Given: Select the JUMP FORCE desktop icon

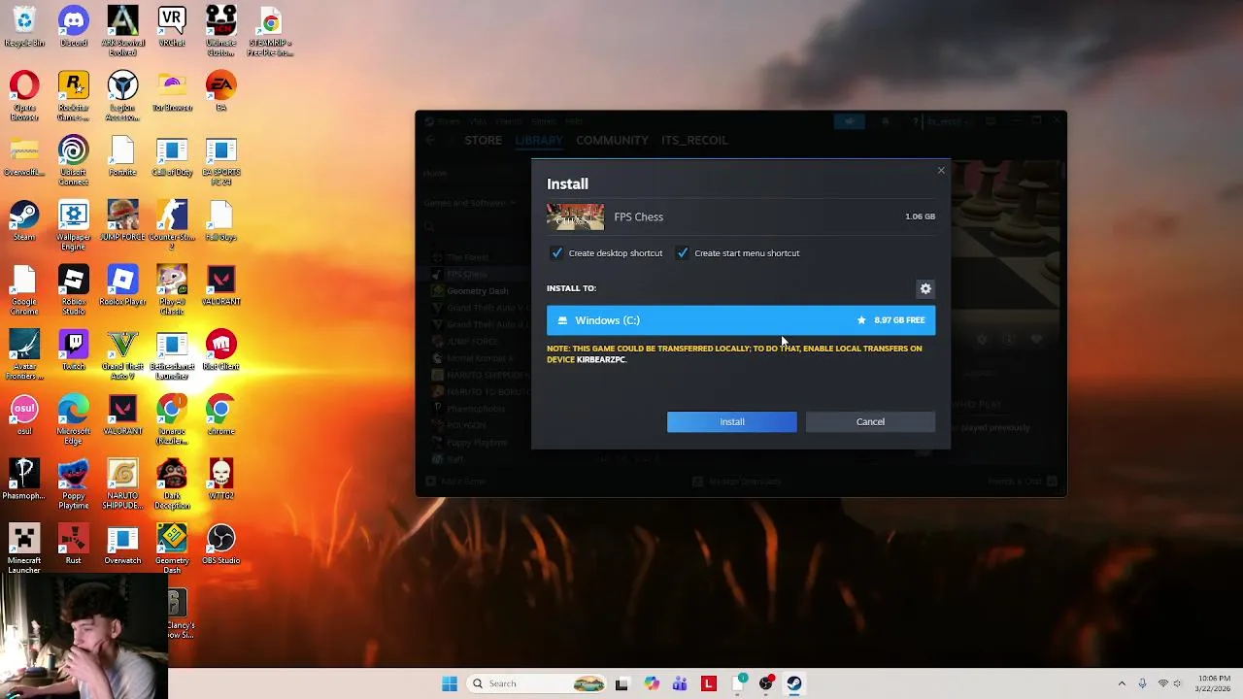Looking at the screenshot, I should pyautogui.click(x=122, y=219).
